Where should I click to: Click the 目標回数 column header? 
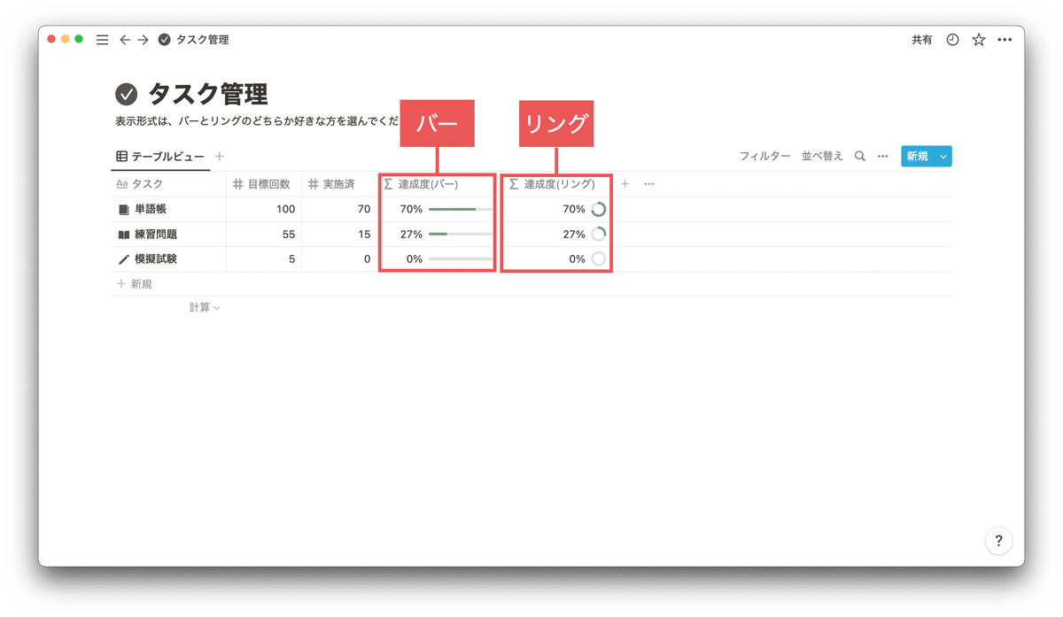click(x=264, y=184)
